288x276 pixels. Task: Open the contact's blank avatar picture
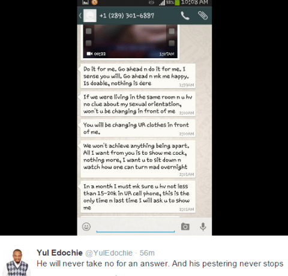90,16
